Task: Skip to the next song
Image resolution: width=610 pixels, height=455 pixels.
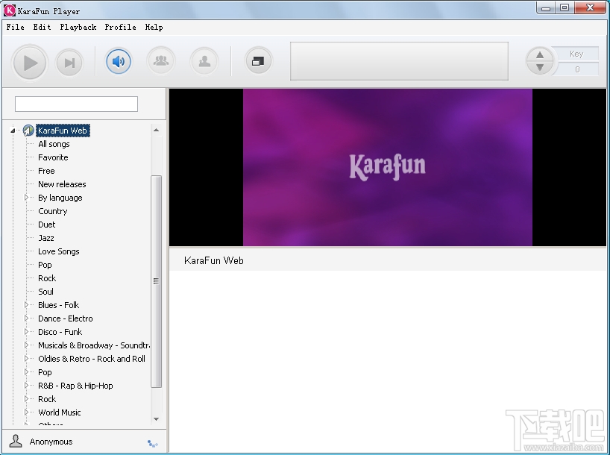Action: pyautogui.click(x=69, y=63)
